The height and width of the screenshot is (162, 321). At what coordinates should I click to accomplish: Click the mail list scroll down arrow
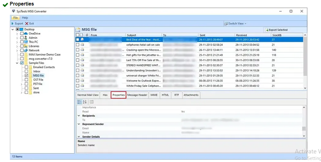(305, 88)
